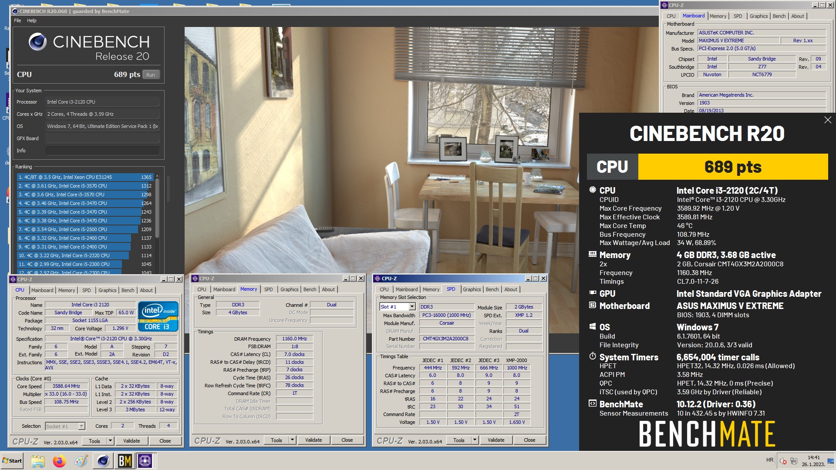836x470 pixels.
Task: Click the System Timers clock icon
Action: click(x=593, y=356)
